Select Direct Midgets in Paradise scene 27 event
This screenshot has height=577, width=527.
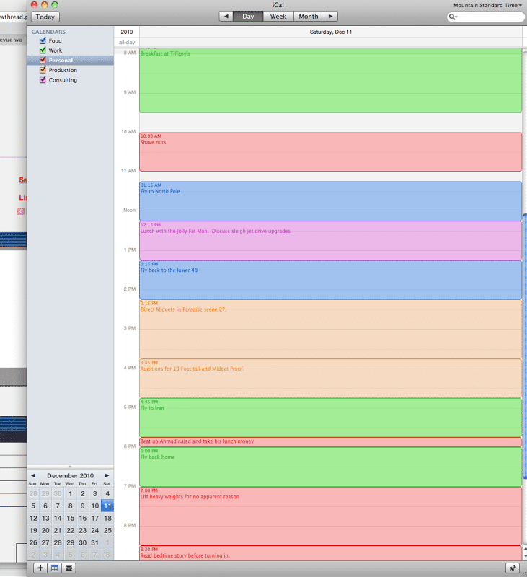coord(330,330)
